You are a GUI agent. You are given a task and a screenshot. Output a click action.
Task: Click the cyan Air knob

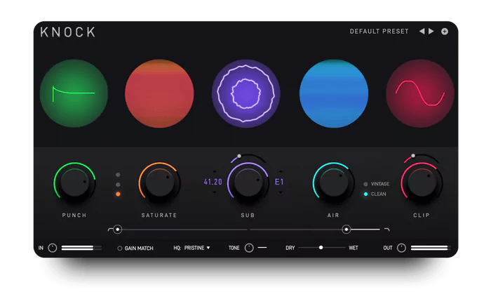(333, 182)
